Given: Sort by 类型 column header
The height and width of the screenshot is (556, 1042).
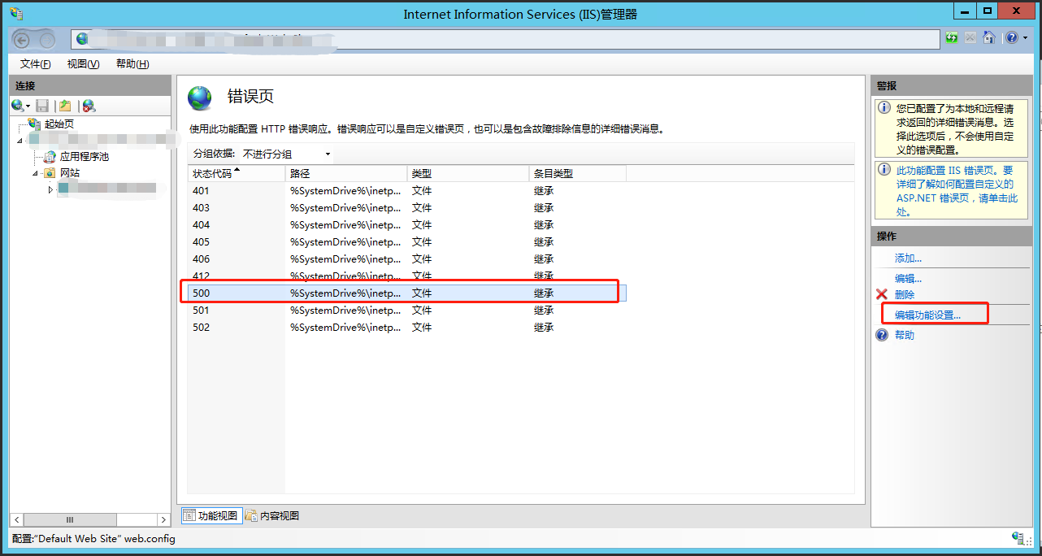Looking at the screenshot, I should [468, 173].
